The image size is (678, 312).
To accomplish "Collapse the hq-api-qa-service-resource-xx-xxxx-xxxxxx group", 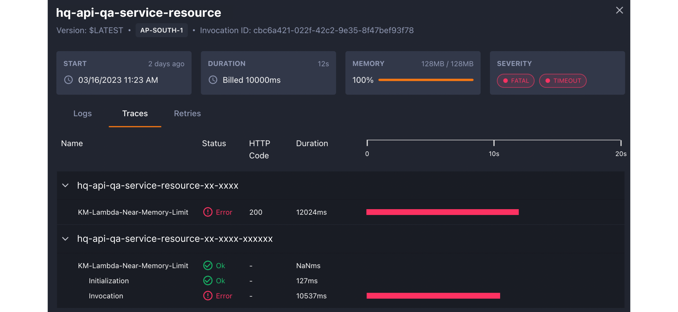I will click(x=65, y=239).
